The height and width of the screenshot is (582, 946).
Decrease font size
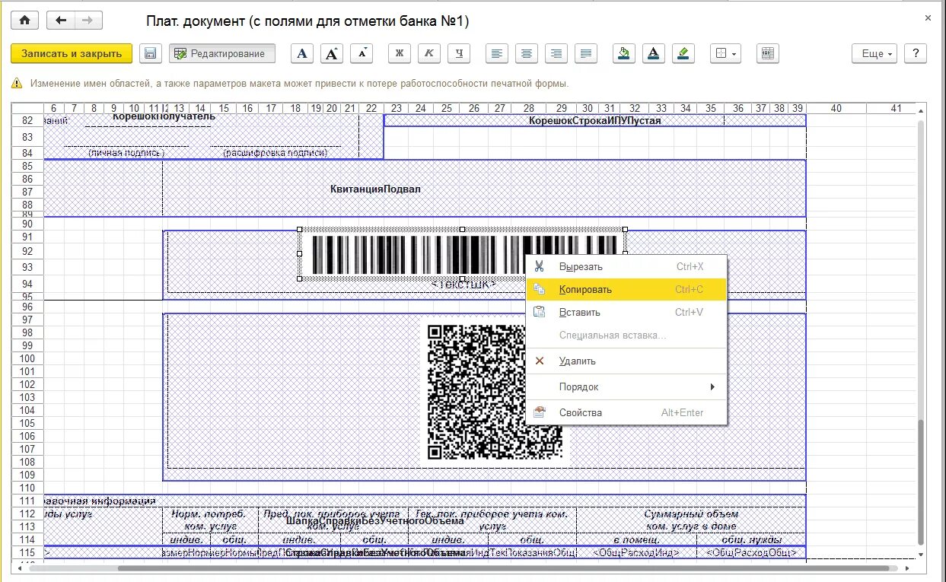(362, 53)
